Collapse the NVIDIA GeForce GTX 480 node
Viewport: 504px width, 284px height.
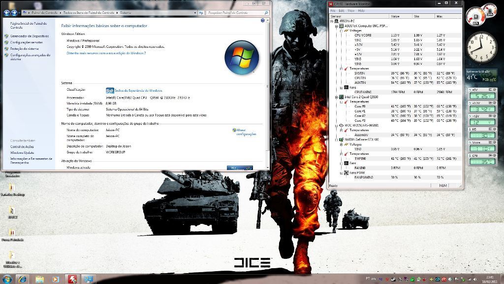click(x=337, y=140)
